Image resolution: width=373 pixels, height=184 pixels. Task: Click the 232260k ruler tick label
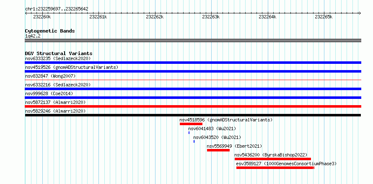pos(42,17)
